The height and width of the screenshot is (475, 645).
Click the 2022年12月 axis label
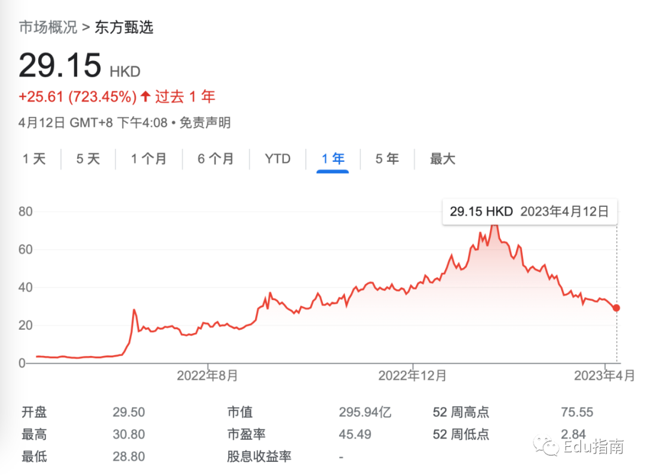click(412, 376)
